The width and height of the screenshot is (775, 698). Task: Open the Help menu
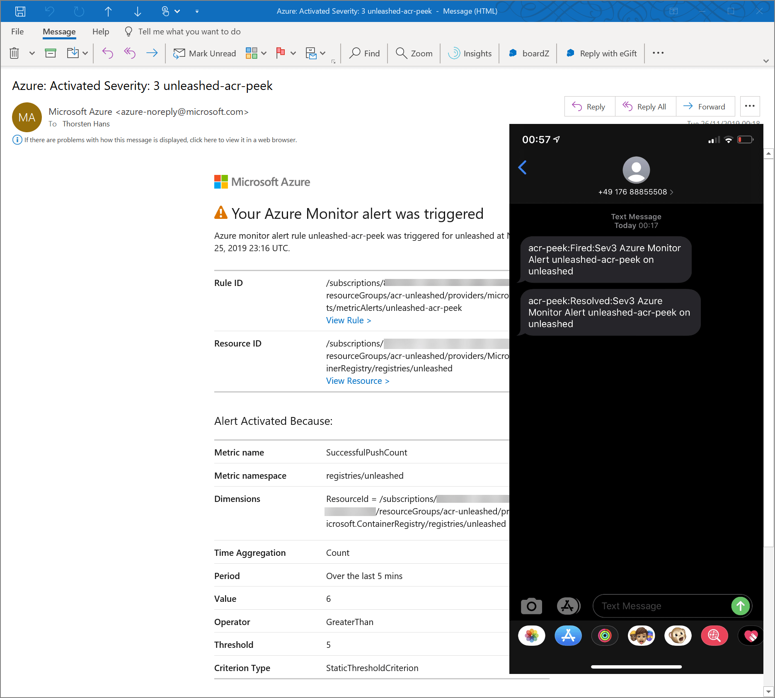100,32
